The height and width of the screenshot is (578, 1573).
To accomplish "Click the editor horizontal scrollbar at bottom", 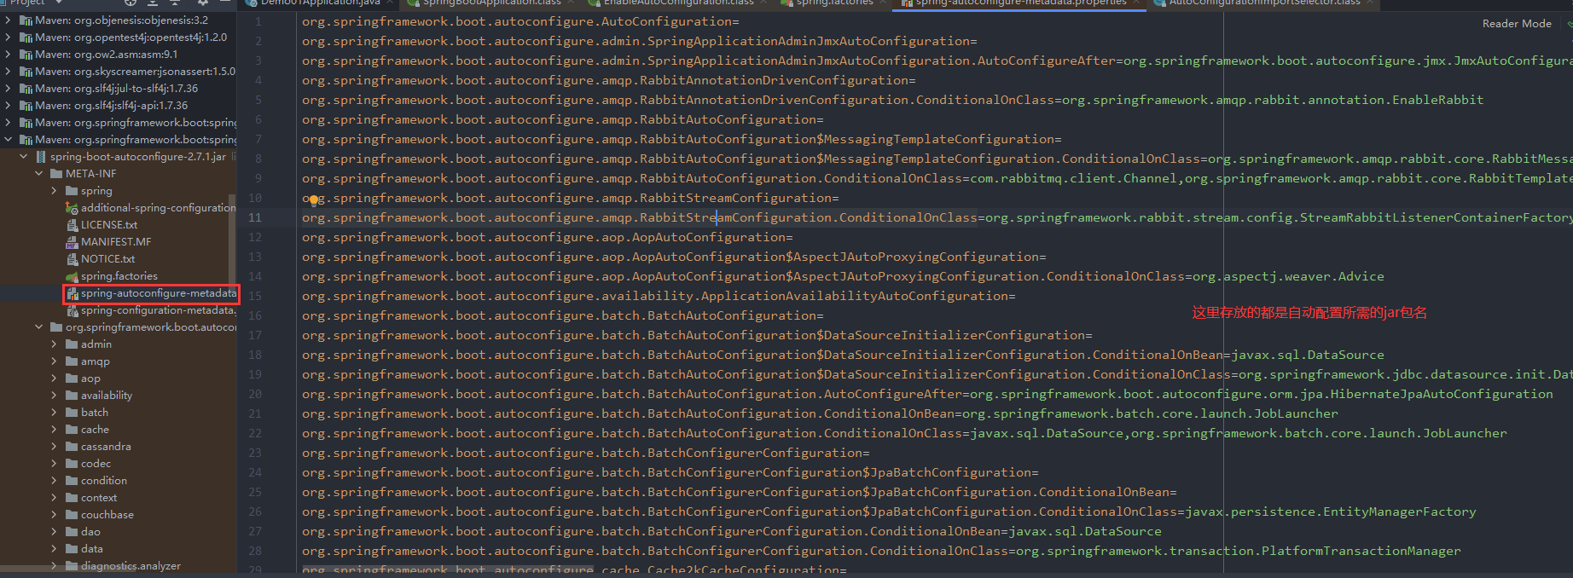I will [x=447, y=569].
